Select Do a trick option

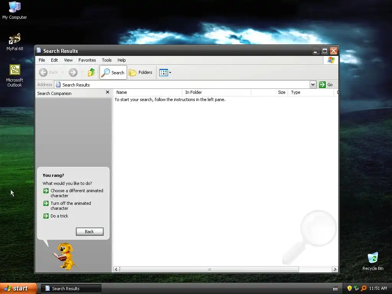56,216
